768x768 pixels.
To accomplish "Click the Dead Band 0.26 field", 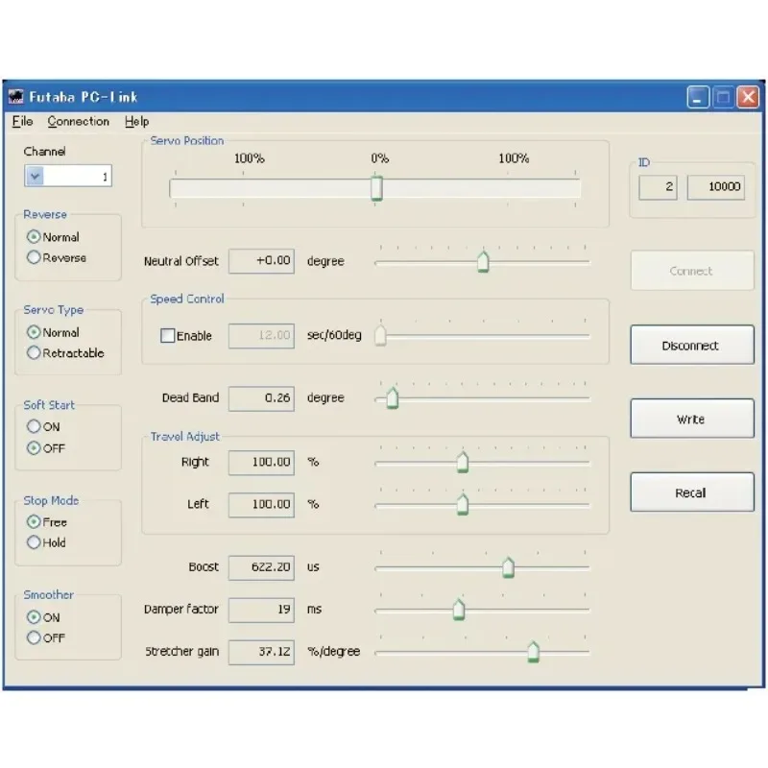I will [261, 398].
